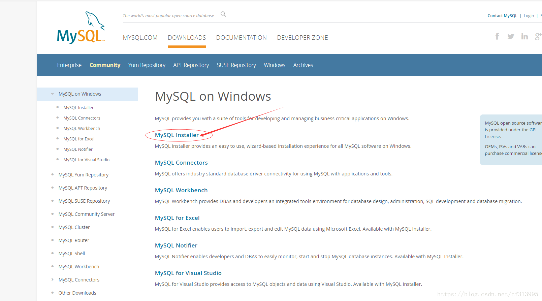Image resolution: width=542 pixels, height=301 pixels.
Task: Select sidebar sub-item MySQL for Visual Studio
Action: 87,160
